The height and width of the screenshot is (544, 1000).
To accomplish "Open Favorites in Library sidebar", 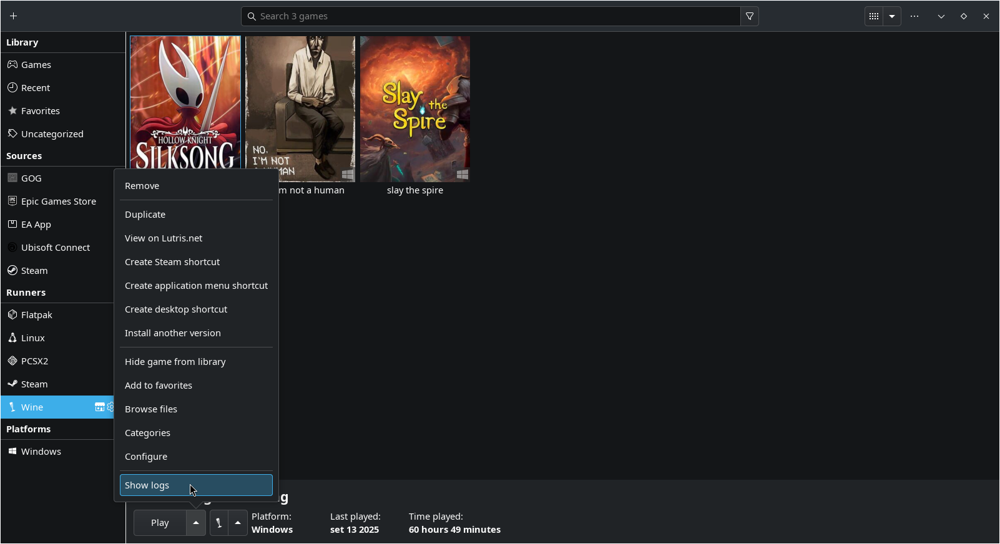I will tap(40, 111).
